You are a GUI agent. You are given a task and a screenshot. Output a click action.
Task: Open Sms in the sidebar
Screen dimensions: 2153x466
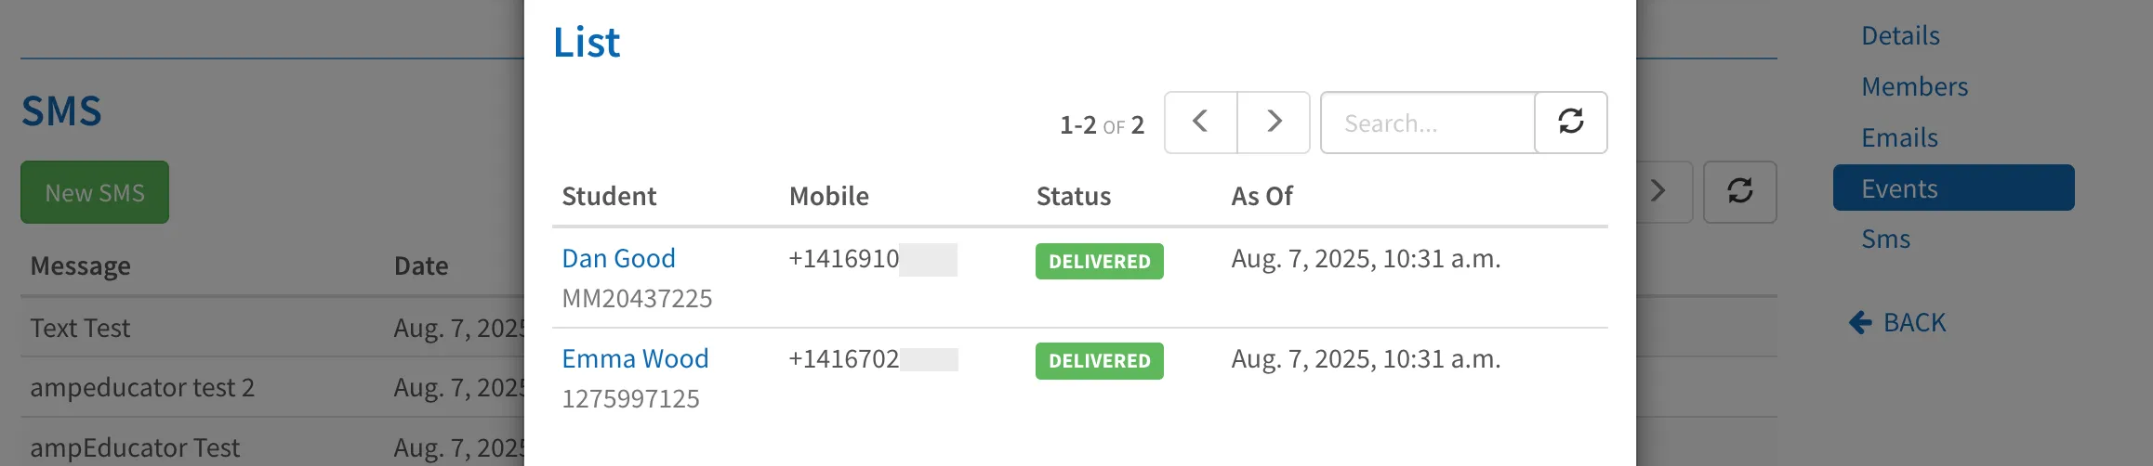tap(1885, 239)
